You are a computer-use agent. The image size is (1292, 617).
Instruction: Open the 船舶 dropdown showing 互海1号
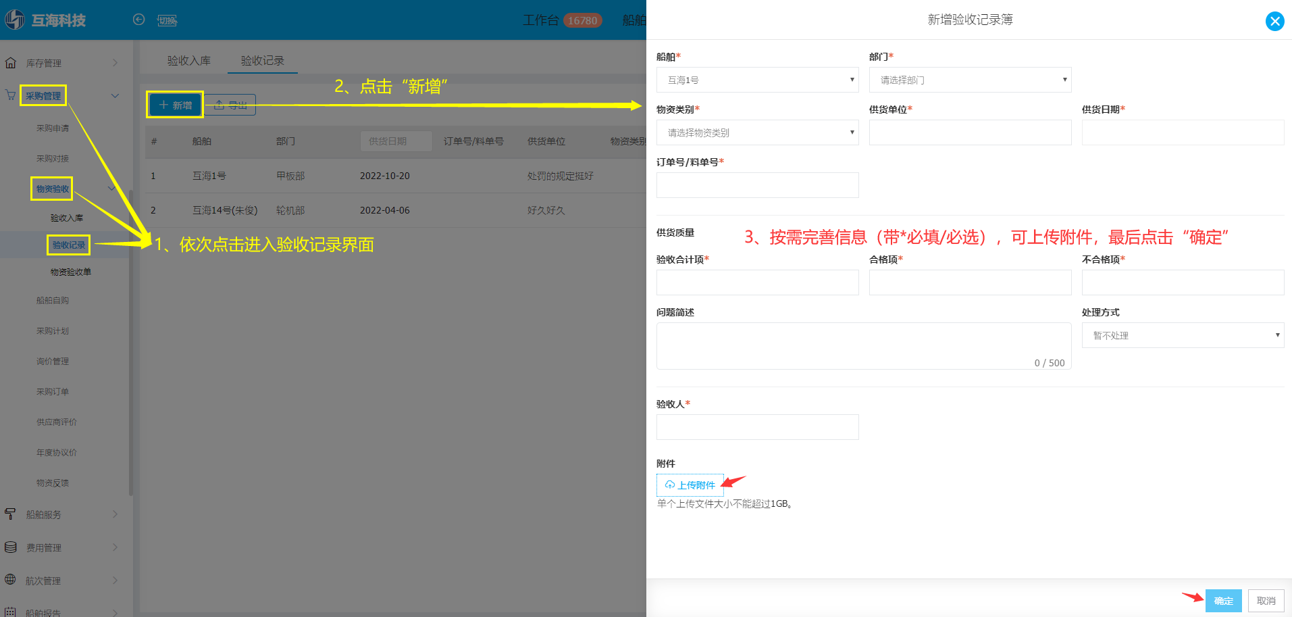(x=757, y=80)
